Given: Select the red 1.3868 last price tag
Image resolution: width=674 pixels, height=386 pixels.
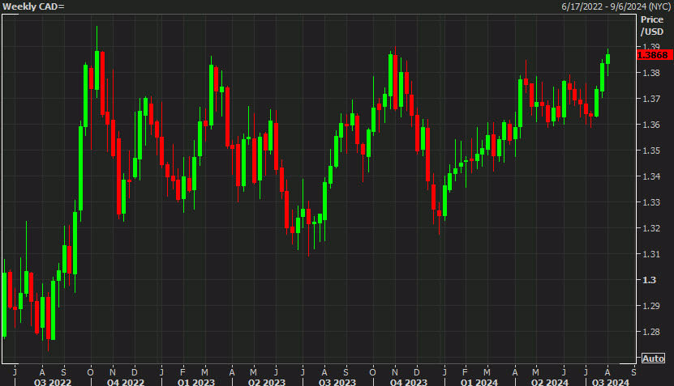Looking at the screenshot, I should point(654,55).
